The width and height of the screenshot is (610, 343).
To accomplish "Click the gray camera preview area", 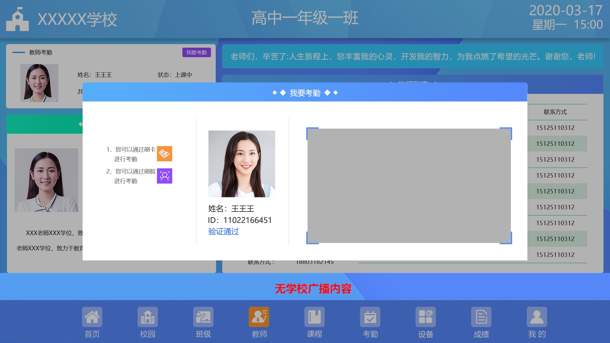I will pyautogui.click(x=409, y=186).
